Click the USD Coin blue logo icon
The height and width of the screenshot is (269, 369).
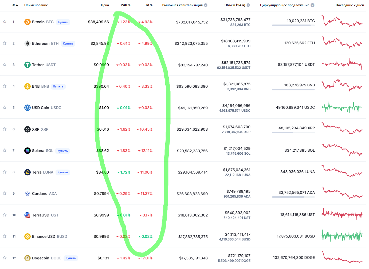click(28, 108)
